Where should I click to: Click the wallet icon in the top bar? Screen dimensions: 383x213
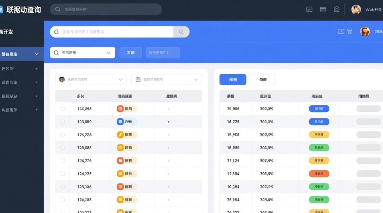(x=323, y=9)
